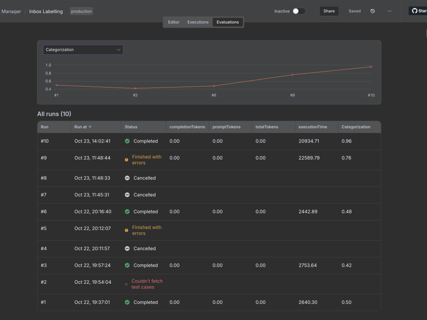Screen dimensions: 427x320
Task: Click the Categorization column header
Action: [356, 127]
